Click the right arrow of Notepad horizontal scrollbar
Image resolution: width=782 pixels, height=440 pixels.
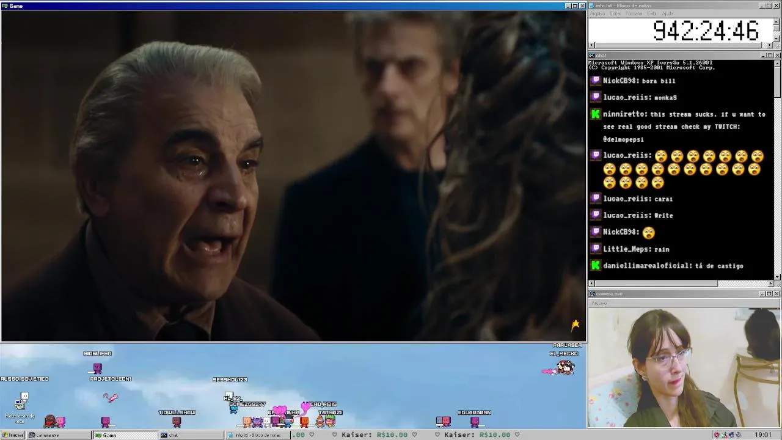769,45
